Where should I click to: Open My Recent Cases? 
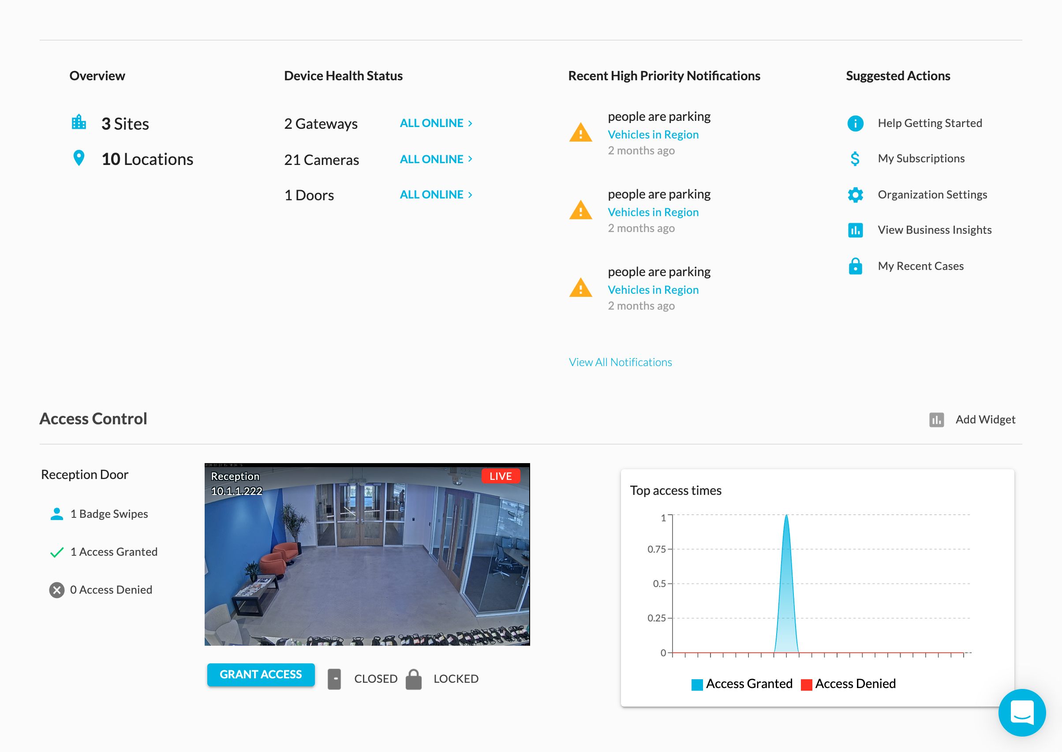tap(920, 266)
